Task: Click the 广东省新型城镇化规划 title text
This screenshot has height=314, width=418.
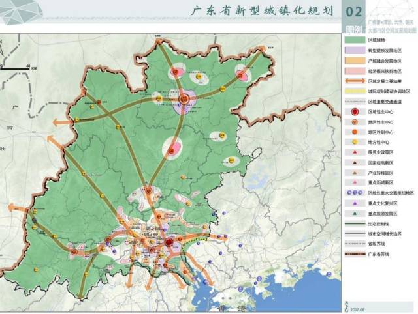Action: pos(261,12)
